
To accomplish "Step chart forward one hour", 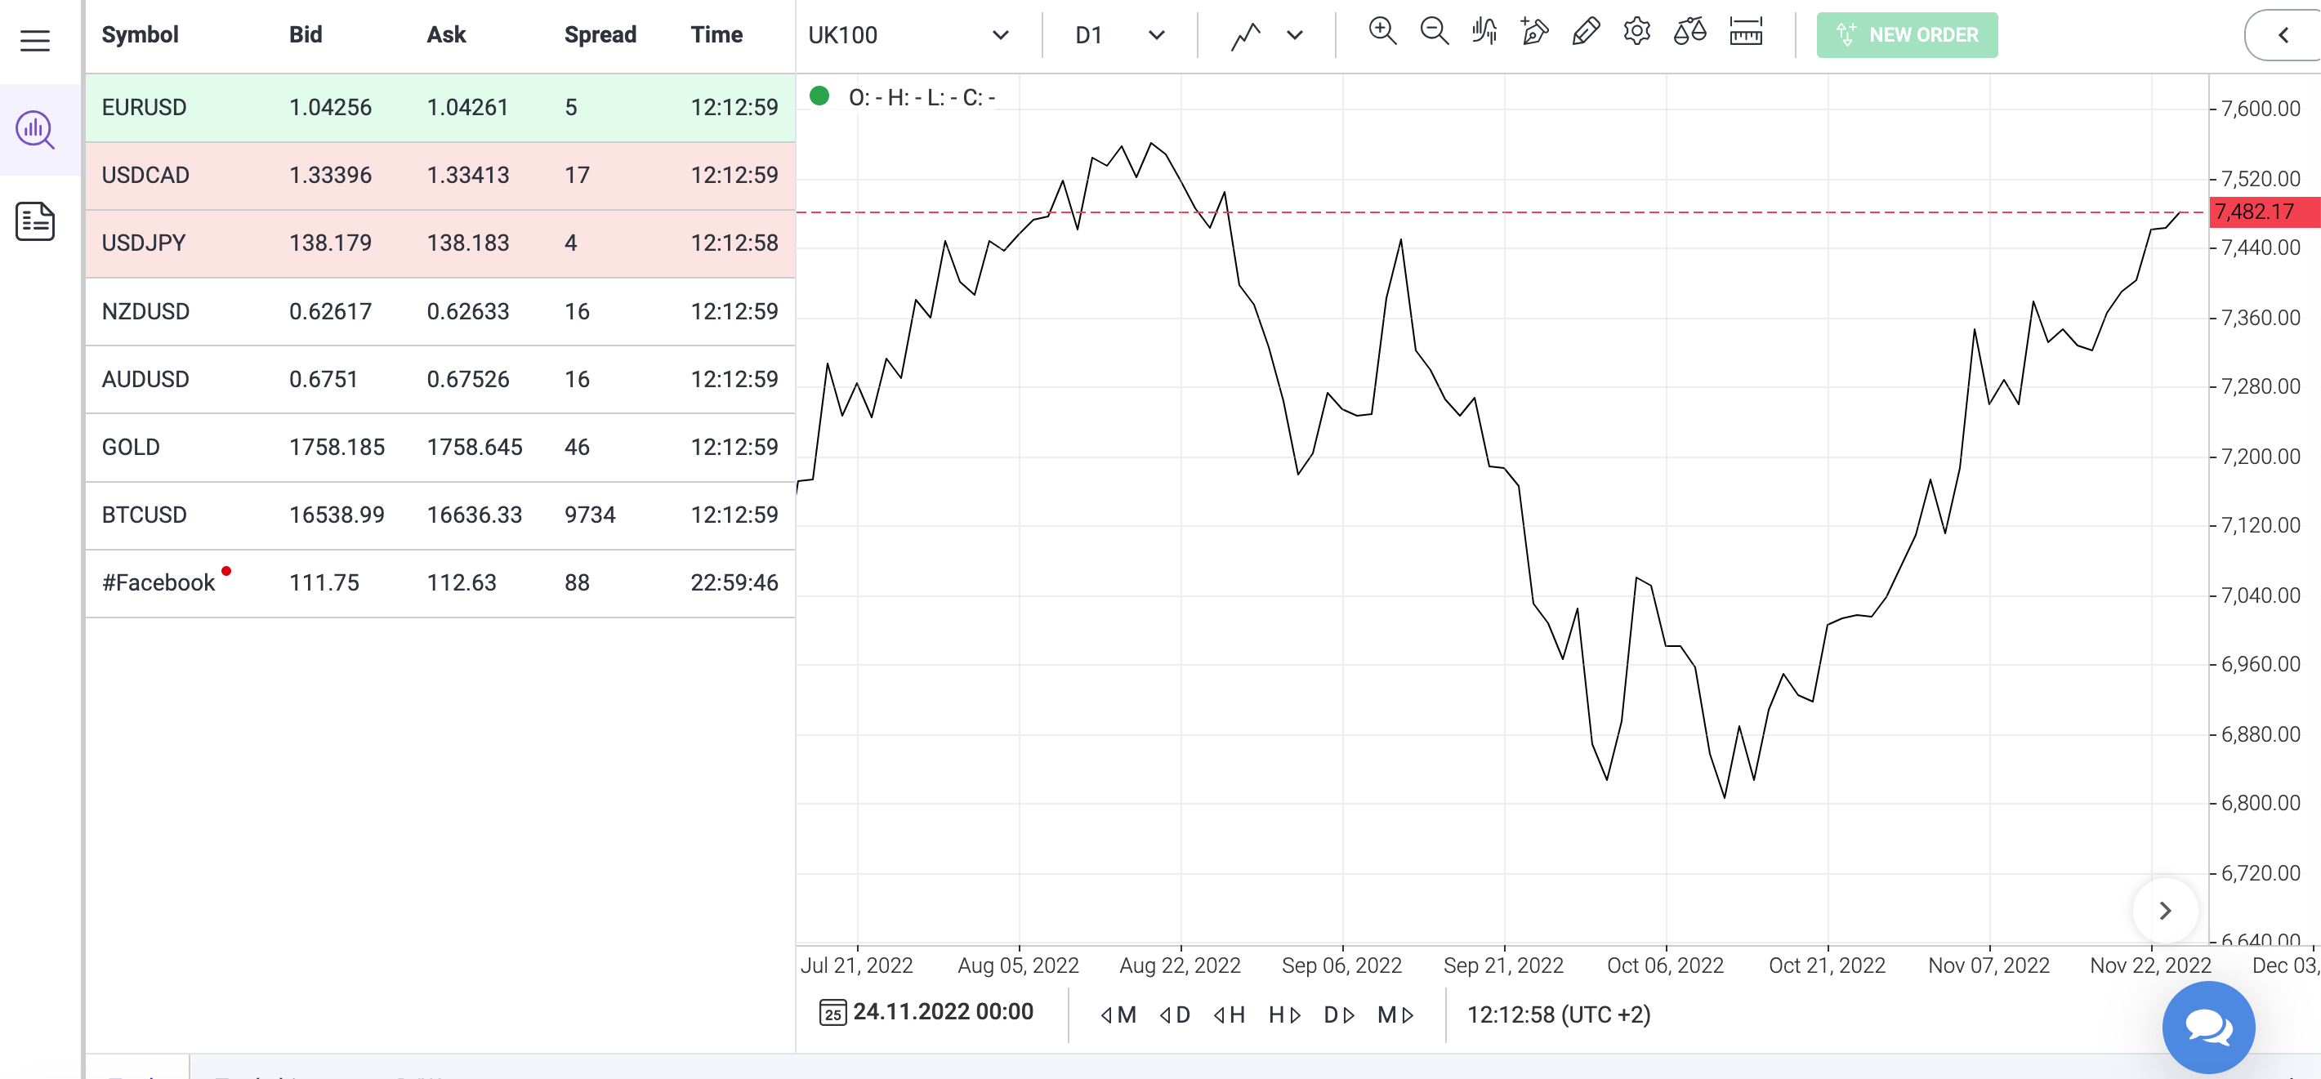I will click(1285, 1015).
